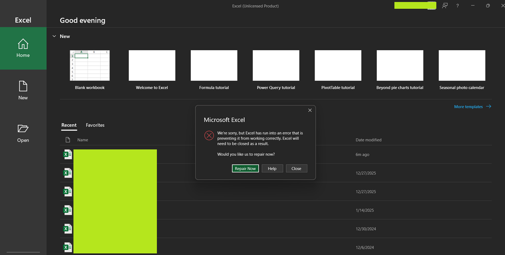Viewport: 505px width, 255px height.
Task: Click the Repair Now button
Action: (245, 169)
